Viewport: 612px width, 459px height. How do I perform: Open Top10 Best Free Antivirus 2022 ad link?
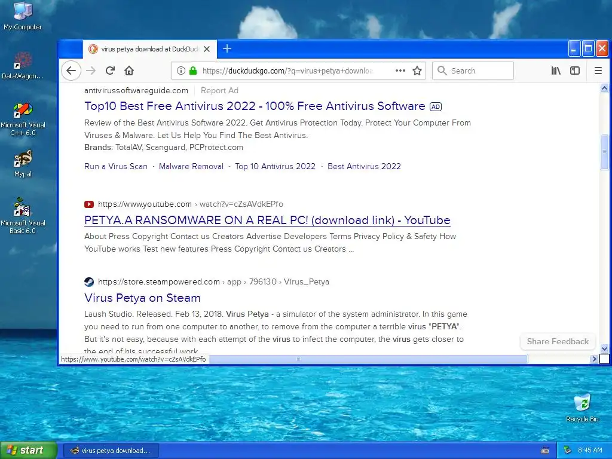click(255, 106)
